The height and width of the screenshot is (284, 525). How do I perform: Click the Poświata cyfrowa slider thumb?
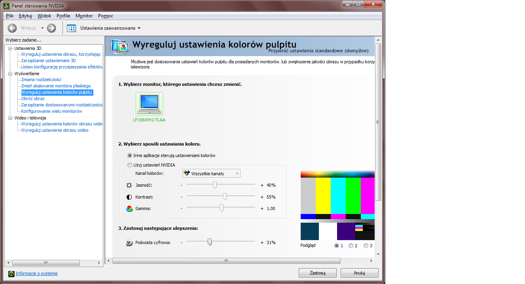(x=210, y=242)
